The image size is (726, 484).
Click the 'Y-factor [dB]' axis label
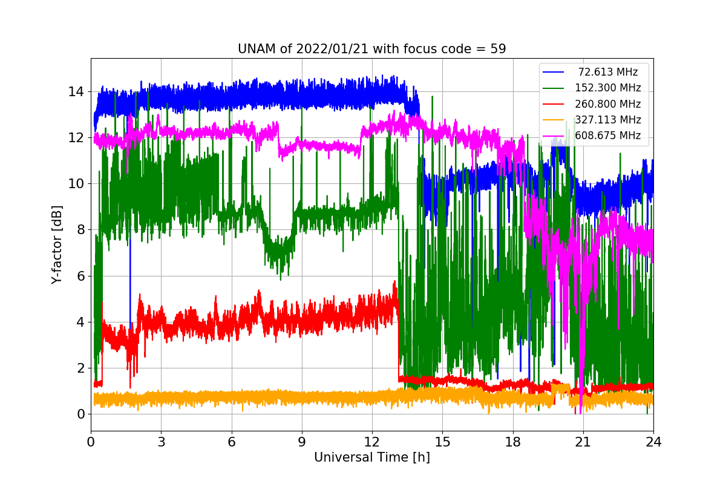pos(57,244)
